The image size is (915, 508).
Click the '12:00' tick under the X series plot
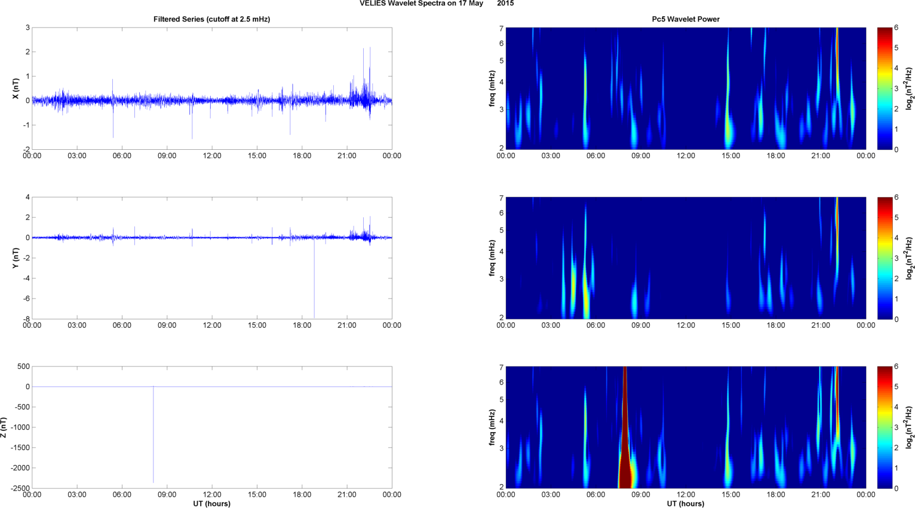[212, 156]
